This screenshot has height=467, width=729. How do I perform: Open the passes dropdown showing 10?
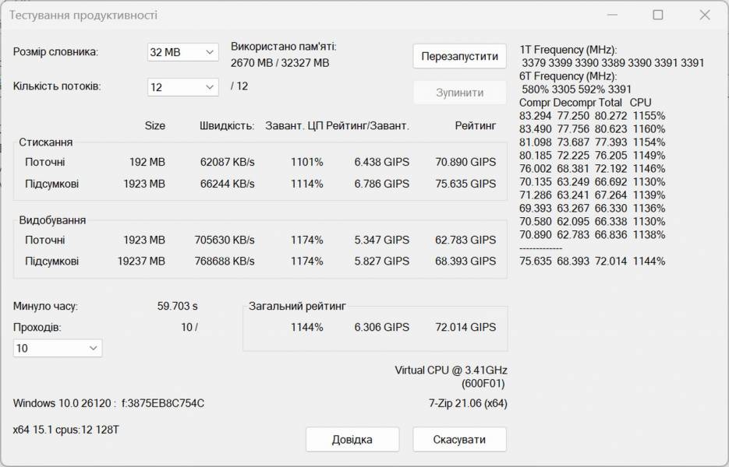point(58,348)
